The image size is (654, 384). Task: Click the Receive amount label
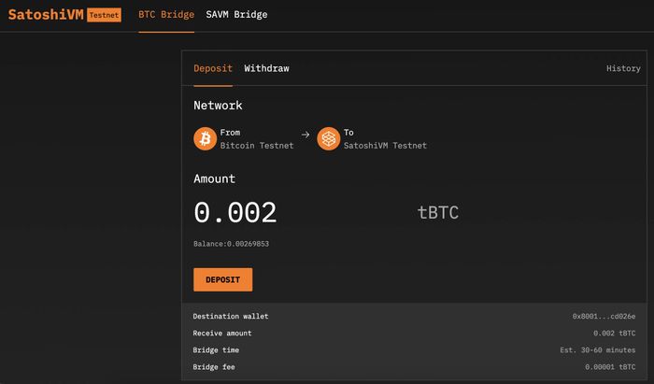coord(222,334)
